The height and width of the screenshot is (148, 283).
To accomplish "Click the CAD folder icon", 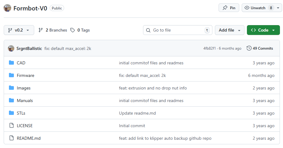I will point(11,63).
